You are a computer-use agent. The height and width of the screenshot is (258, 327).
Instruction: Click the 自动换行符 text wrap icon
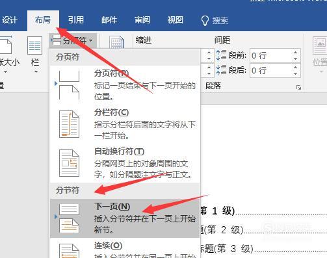pos(69,163)
